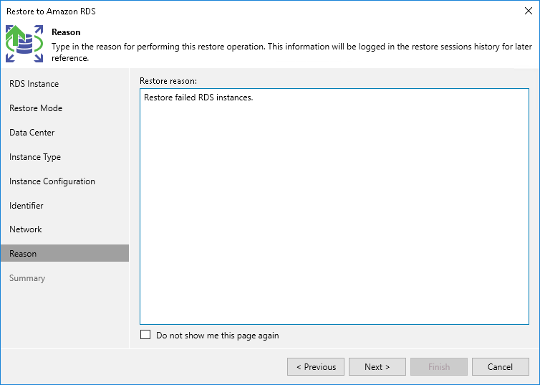Switch to the Data Center step
Viewport: 540px width, 385px height.
(x=32, y=133)
